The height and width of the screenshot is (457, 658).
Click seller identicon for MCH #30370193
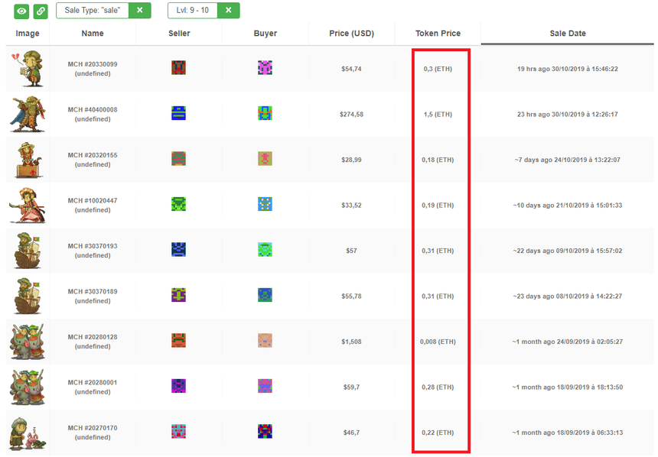click(x=179, y=250)
